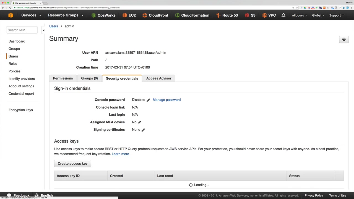Click the AWS orange cube home logo
354x199 pixels.
11,15
